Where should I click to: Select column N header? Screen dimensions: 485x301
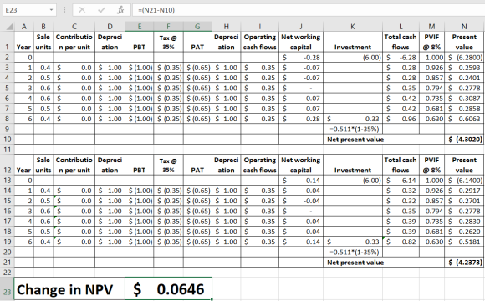click(464, 27)
